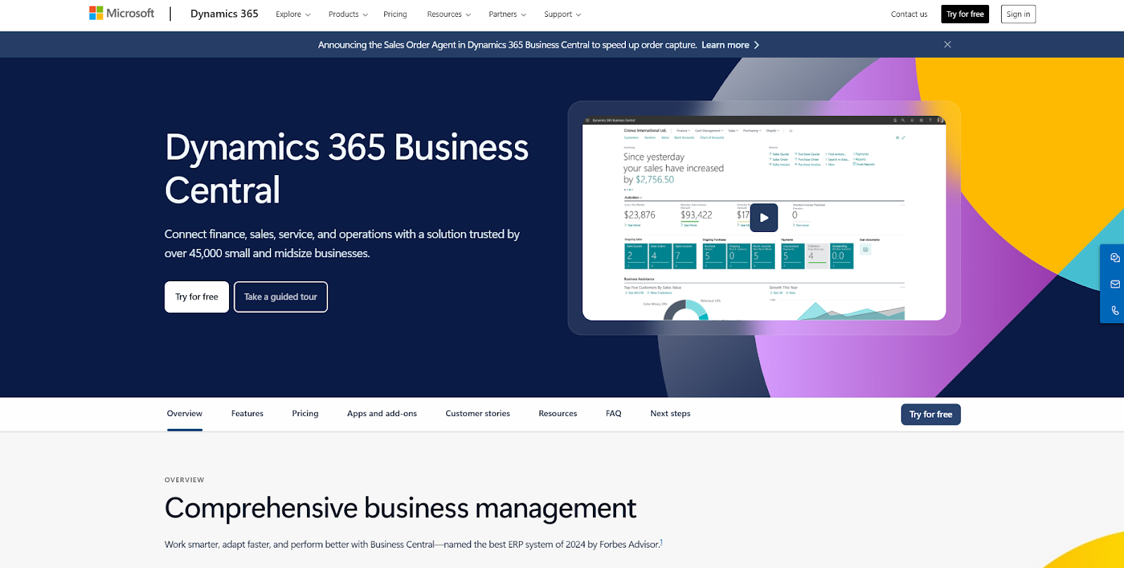Click the footnote 1 superscript link
Viewport: 1124px width, 568px height.
(x=661, y=542)
